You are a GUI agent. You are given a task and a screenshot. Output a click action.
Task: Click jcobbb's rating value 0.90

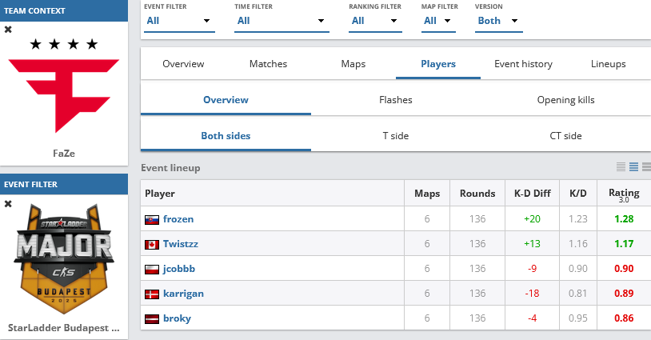pyautogui.click(x=624, y=269)
